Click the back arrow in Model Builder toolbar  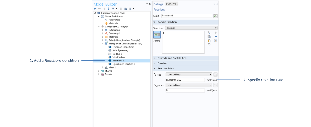pyautogui.click(x=95, y=9)
